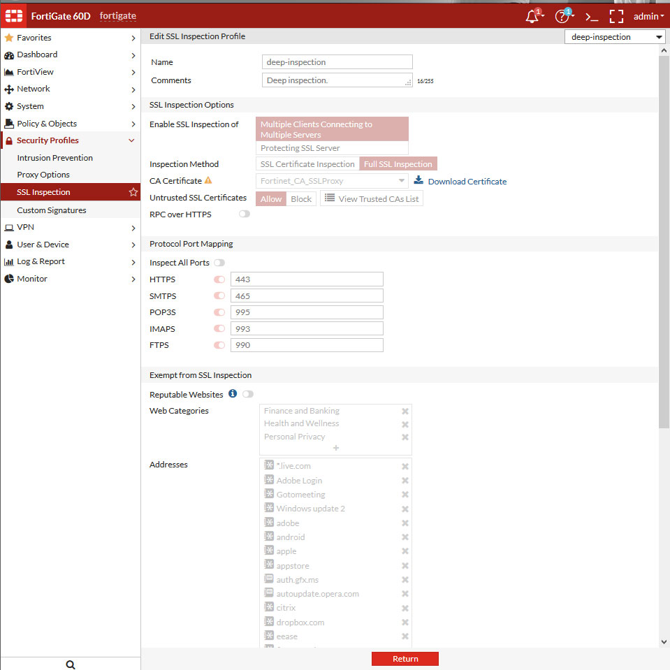Expand the Favorites menu
Image resolution: width=670 pixels, height=670 pixels.
click(70, 38)
